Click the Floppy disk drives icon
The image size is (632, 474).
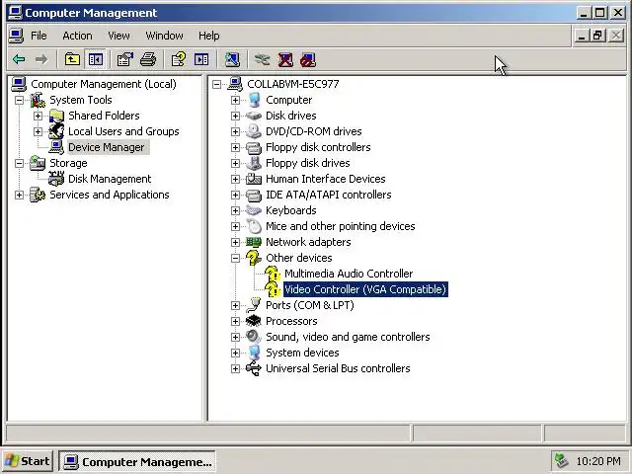(x=254, y=163)
